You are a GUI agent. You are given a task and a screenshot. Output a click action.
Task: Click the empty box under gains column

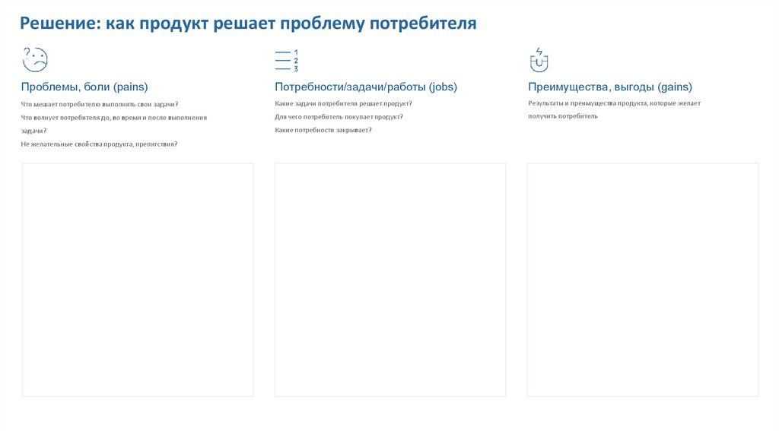pyautogui.click(x=643, y=280)
